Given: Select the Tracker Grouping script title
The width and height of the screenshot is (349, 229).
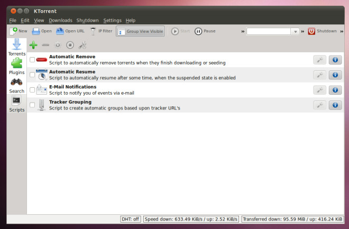Looking at the screenshot, I should tap(70, 102).
